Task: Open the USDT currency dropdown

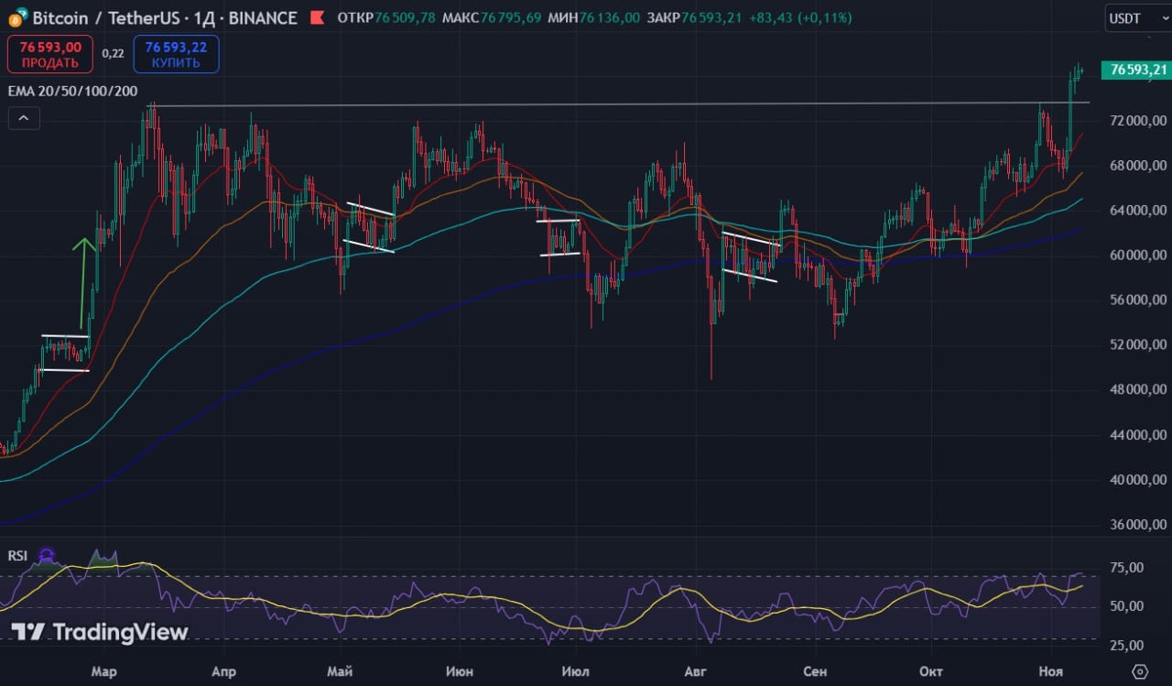Action: click(1138, 17)
